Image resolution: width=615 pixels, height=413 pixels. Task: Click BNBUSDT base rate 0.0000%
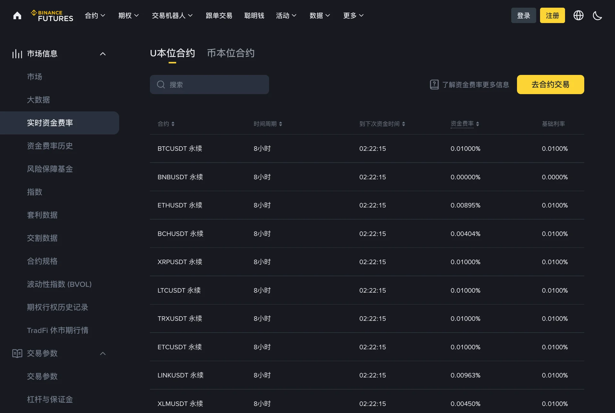tap(555, 177)
